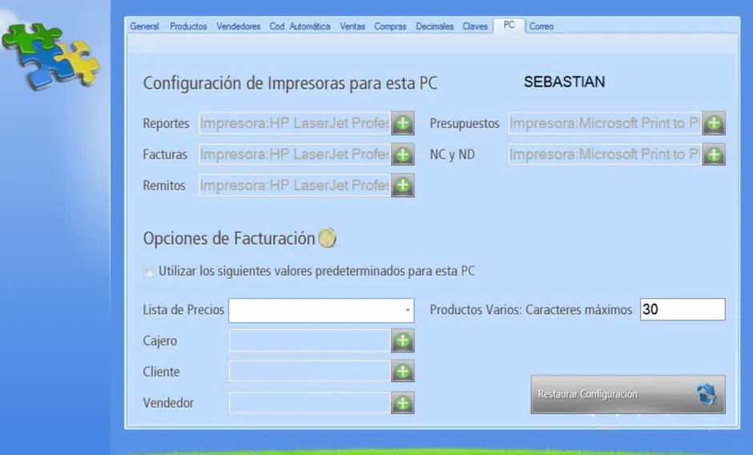Click the SEBASTIAN PC name label
753x455 pixels.
564,83
